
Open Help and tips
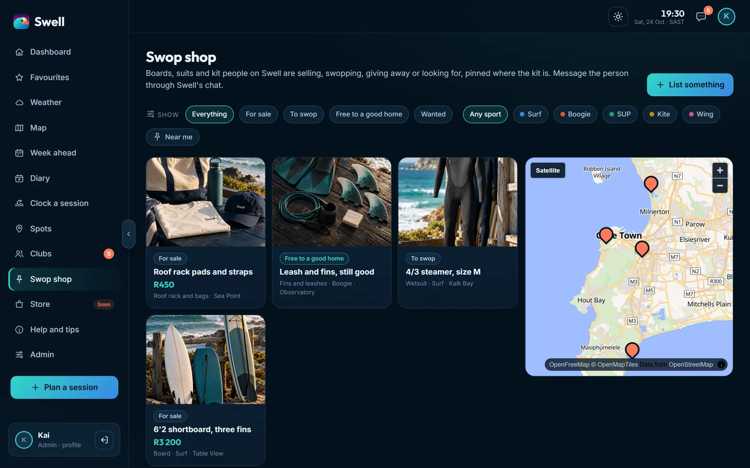65,329
